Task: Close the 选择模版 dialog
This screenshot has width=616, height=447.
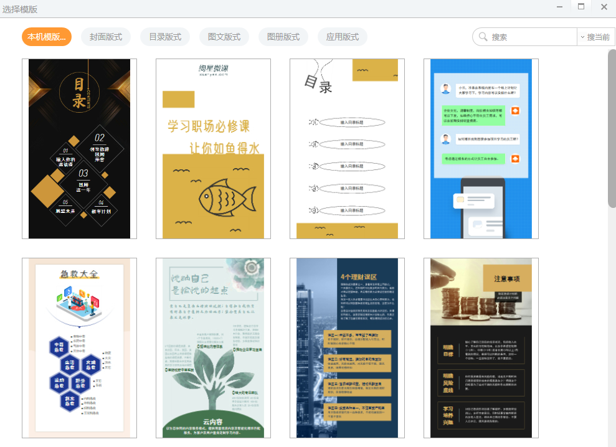Action: tap(604, 7)
